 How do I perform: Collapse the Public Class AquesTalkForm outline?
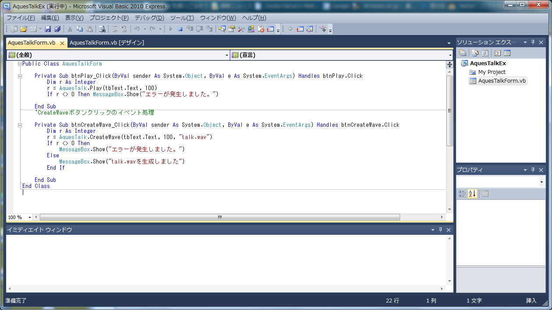coord(20,64)
